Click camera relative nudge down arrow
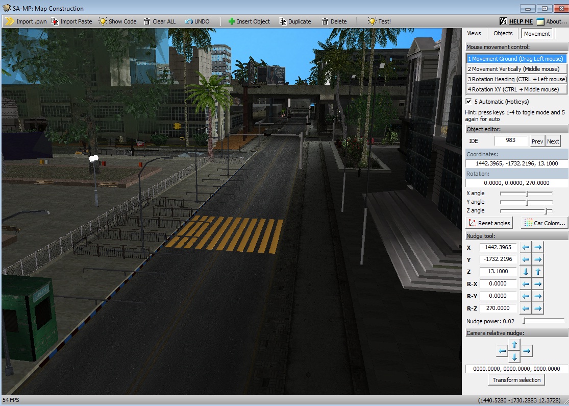This screenshot has height=406, width=569. 514,357
